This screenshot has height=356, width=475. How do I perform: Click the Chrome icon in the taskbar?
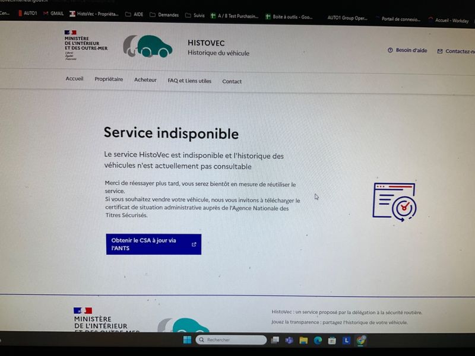(x=361, y=340)
